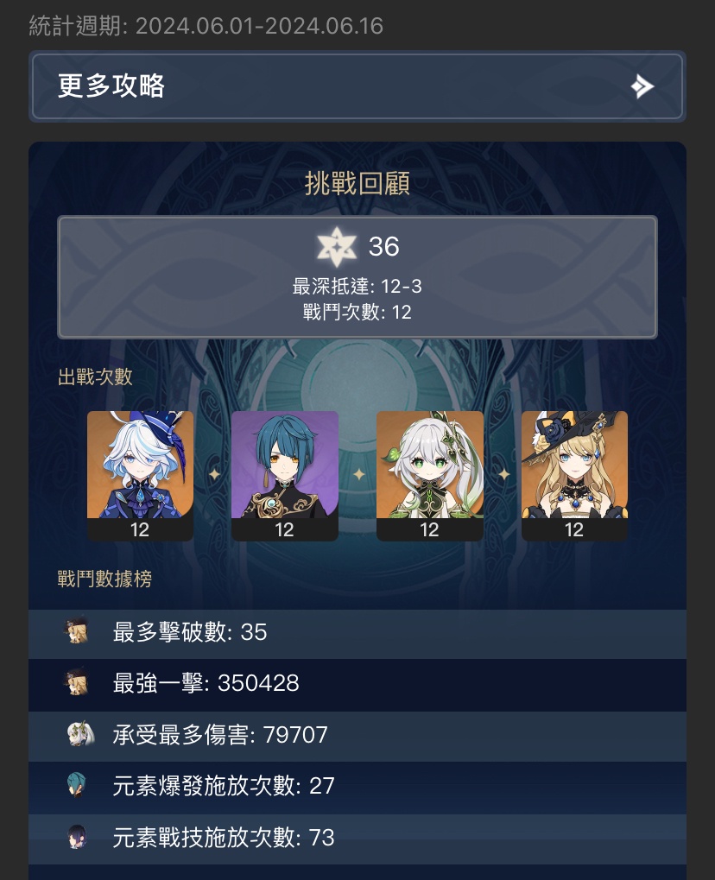The width and height of the screenshot is (715, 880).
Task: Click character icon next to 元素戰技施放次數
Action: [77, 837]
